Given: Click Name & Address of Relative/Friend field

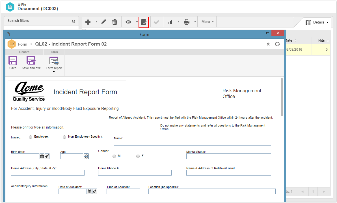Looking at the screenshot, I should click(228, 173).
